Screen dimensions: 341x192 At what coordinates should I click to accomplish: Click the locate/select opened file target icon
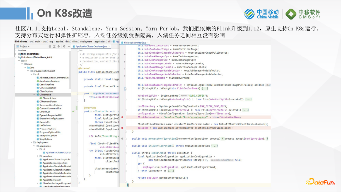click(50, 46)
